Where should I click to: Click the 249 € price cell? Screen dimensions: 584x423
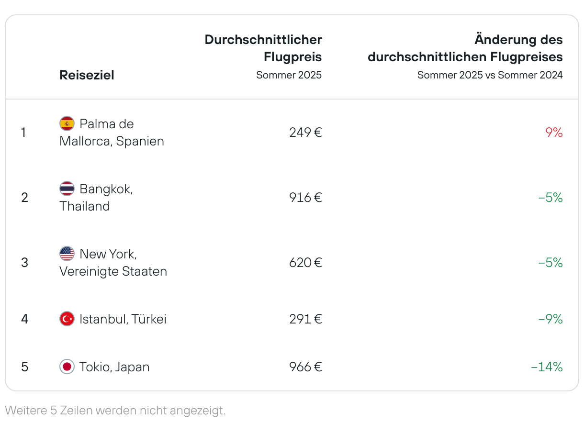pos(305,133)
